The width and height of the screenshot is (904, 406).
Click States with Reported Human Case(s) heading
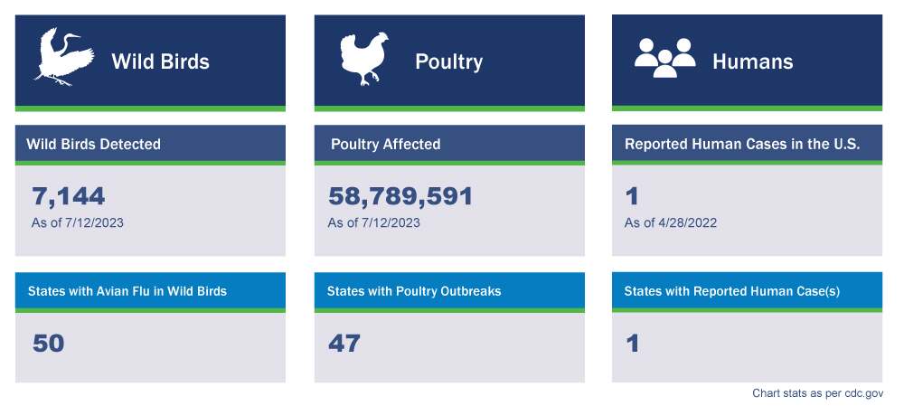(x=732, y=291)
